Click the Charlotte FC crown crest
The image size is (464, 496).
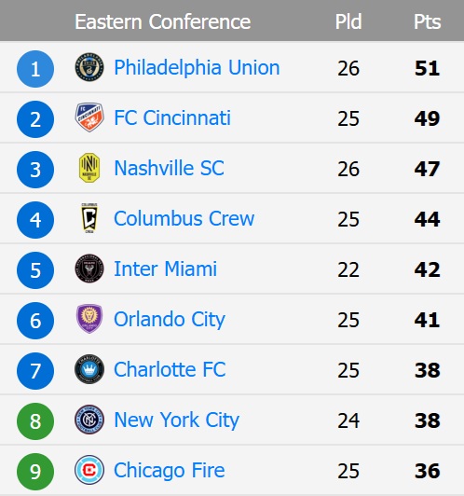pos(89,369)
